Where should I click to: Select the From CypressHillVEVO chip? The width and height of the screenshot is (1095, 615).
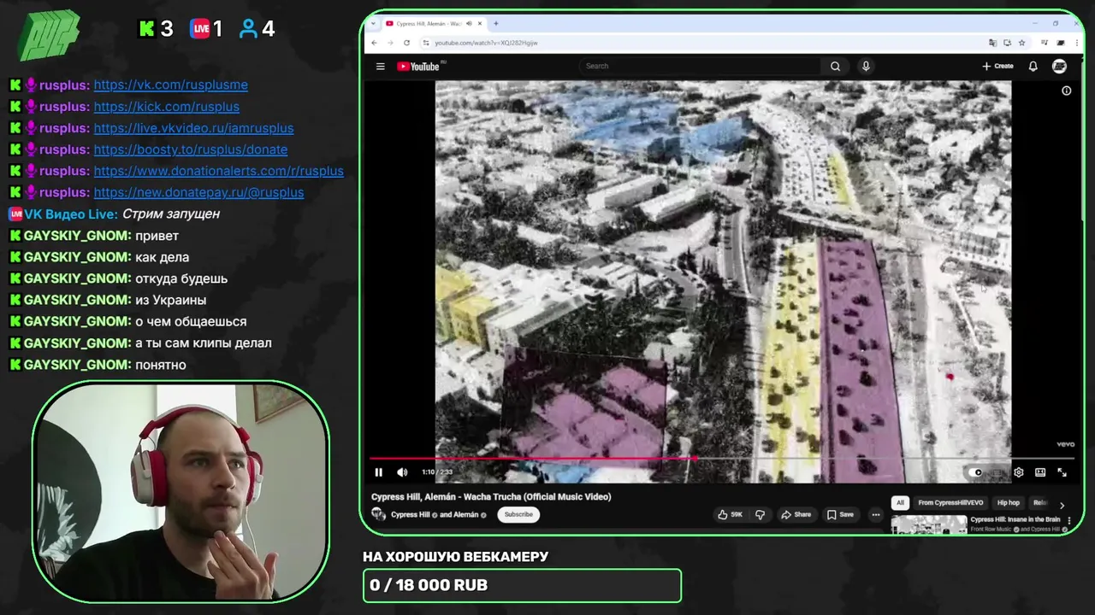click(x=950, y=503)
